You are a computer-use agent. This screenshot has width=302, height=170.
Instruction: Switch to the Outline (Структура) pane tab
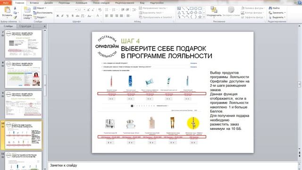tap(25, 26)
